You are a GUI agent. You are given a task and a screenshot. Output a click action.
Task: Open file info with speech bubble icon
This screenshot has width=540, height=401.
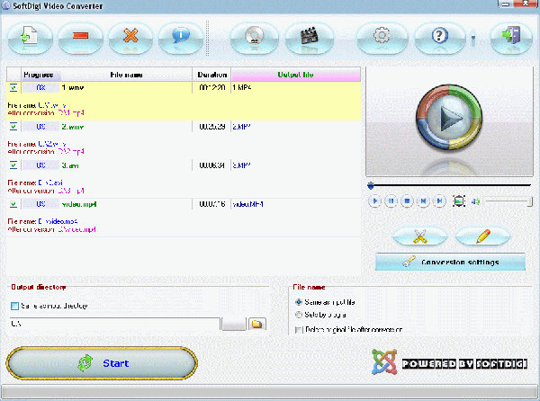[180, 37]
